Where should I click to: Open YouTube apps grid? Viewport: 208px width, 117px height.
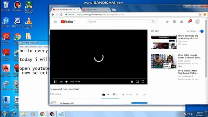tap(174, 22)
